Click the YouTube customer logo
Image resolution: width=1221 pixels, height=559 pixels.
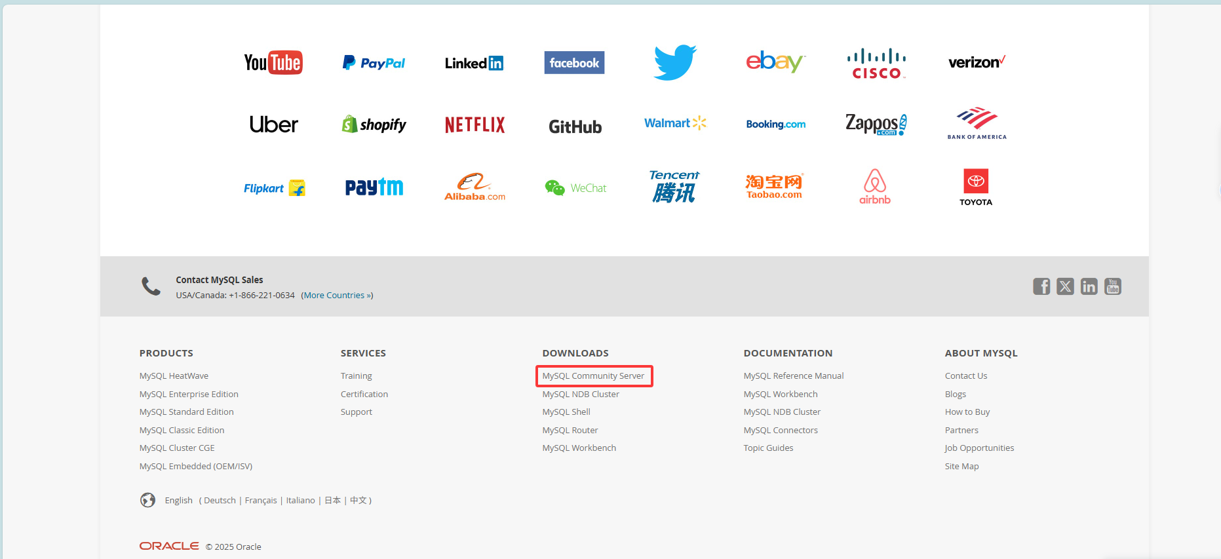(273, 63)
